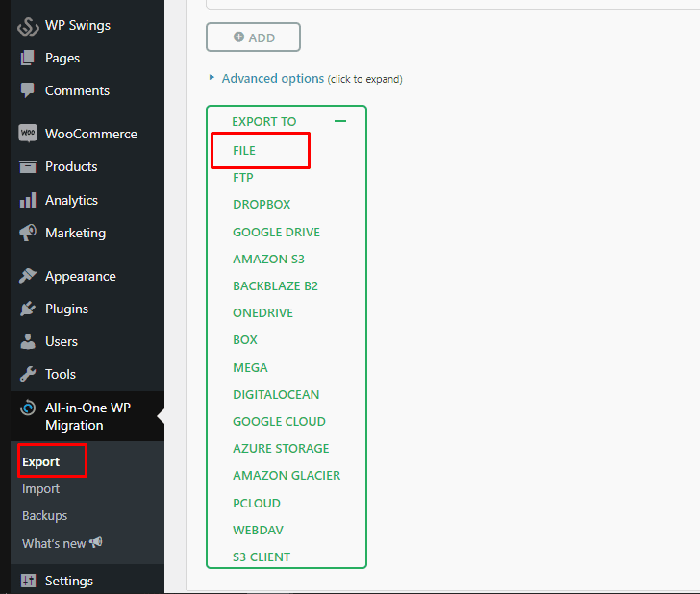Click the plus icon in ADD button

coord(238,37)
